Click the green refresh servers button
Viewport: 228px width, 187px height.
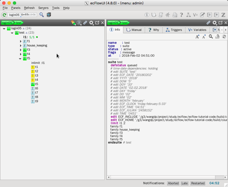[4, 15]
